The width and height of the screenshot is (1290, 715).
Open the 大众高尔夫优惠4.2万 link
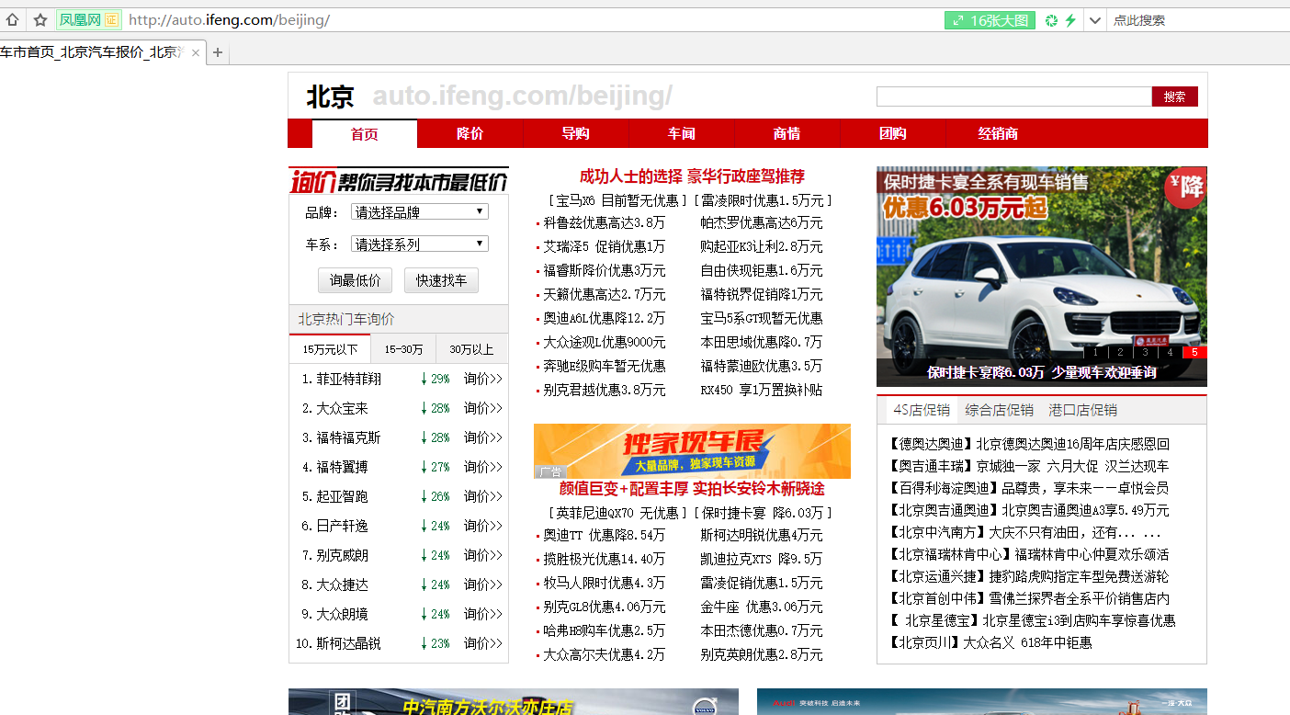[x=604, y=655]
